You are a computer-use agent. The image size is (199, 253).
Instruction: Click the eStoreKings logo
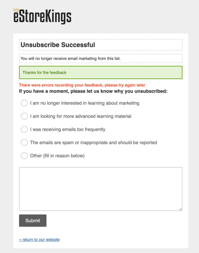(42, 17)
